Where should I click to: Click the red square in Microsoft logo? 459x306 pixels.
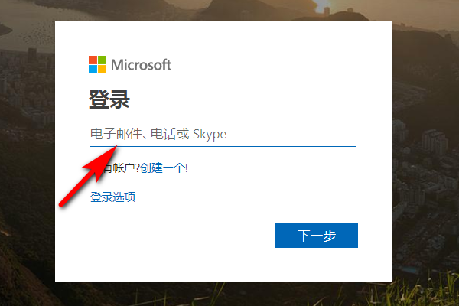tap(93, 60)
